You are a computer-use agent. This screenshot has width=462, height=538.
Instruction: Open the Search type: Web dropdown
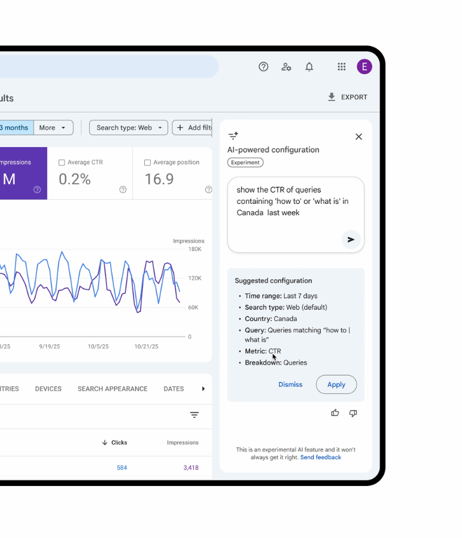pos(129,128)
